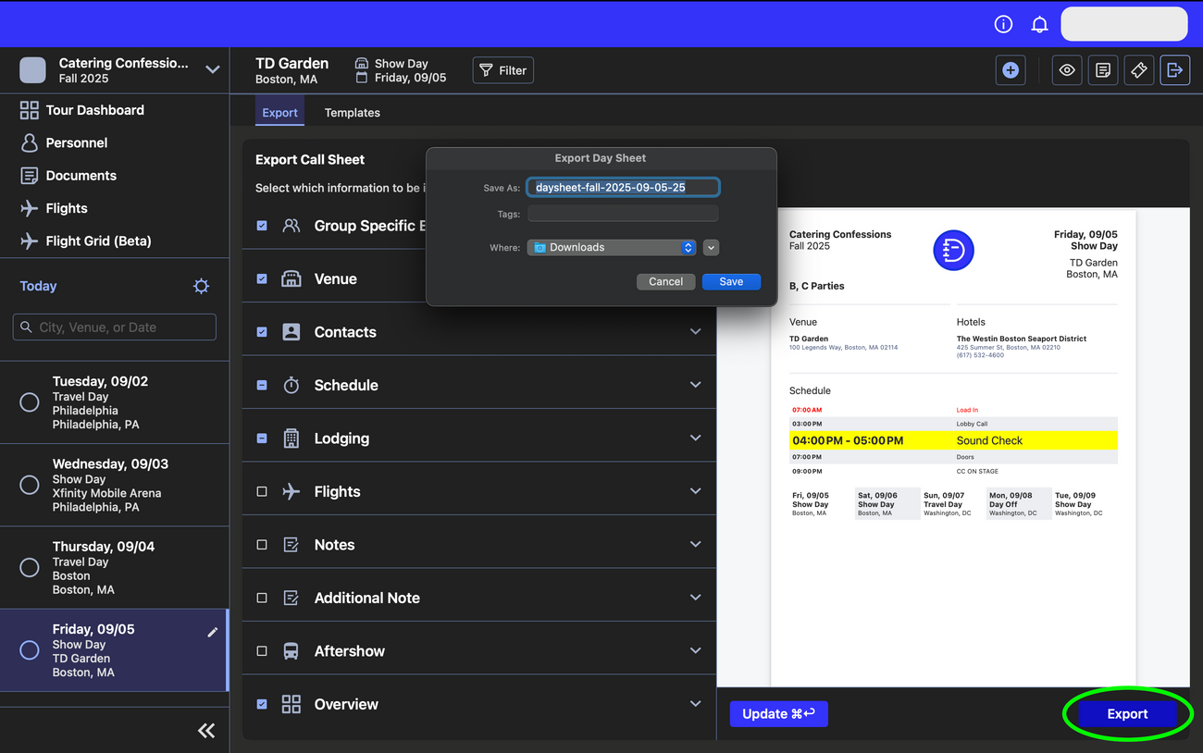Toggle the eye preview icon

click(1067, 70)
